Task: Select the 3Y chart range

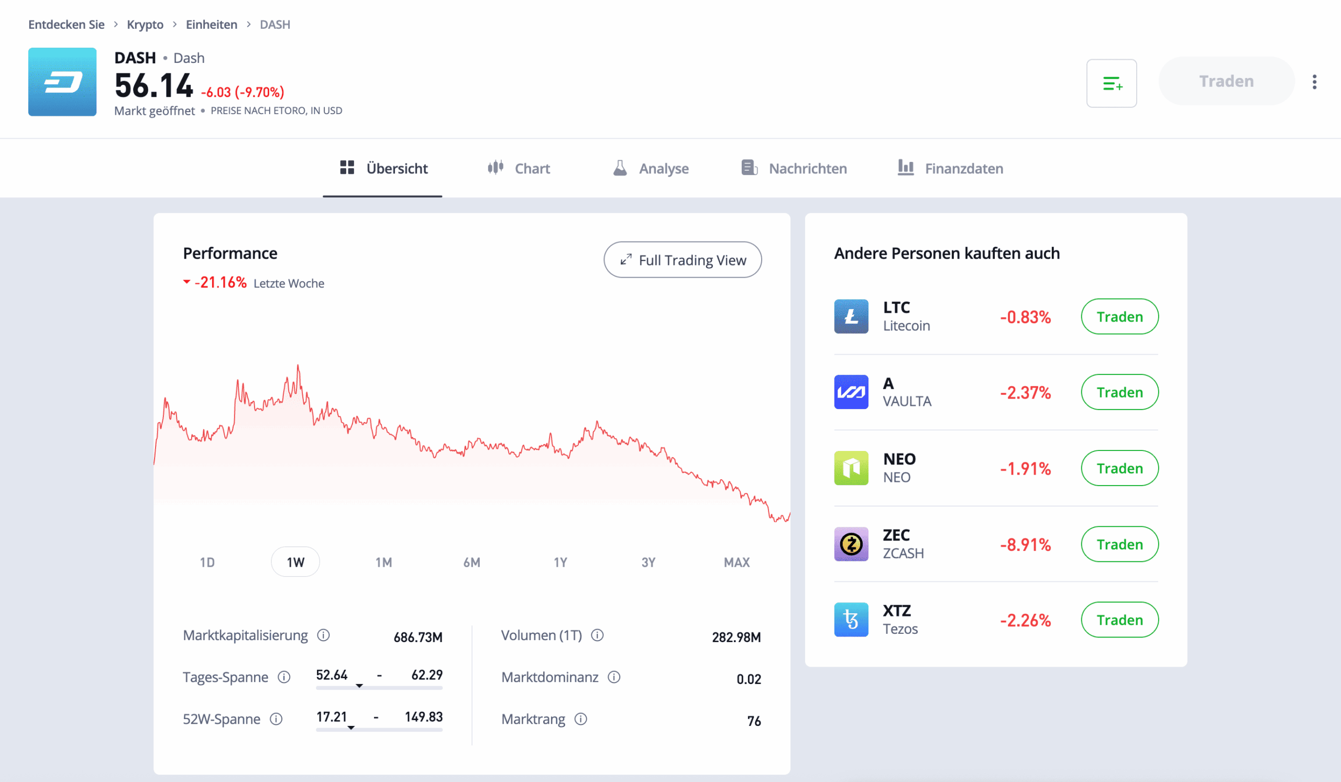Action: coord(648,563)
